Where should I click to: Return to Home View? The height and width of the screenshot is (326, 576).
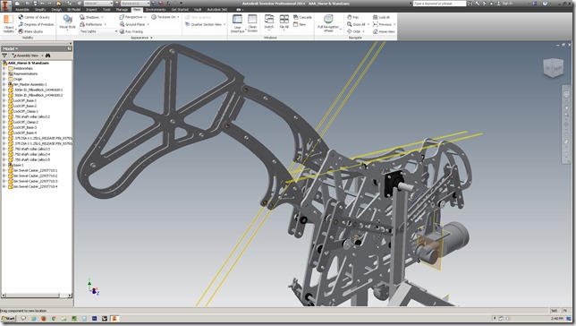pyautogui.click(x=384, y=31)
